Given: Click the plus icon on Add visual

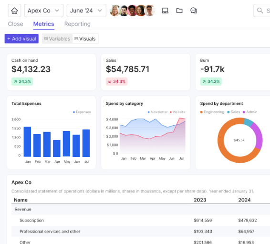Looking at the screenshot, I should click(x=9, y=39).
